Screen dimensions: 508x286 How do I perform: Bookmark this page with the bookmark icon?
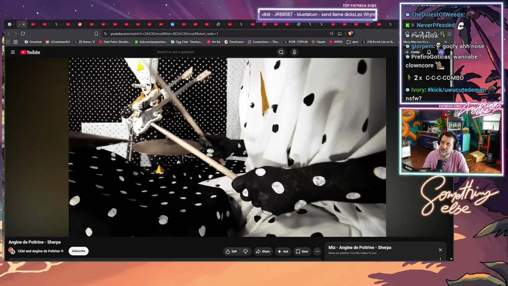(96, 34)
